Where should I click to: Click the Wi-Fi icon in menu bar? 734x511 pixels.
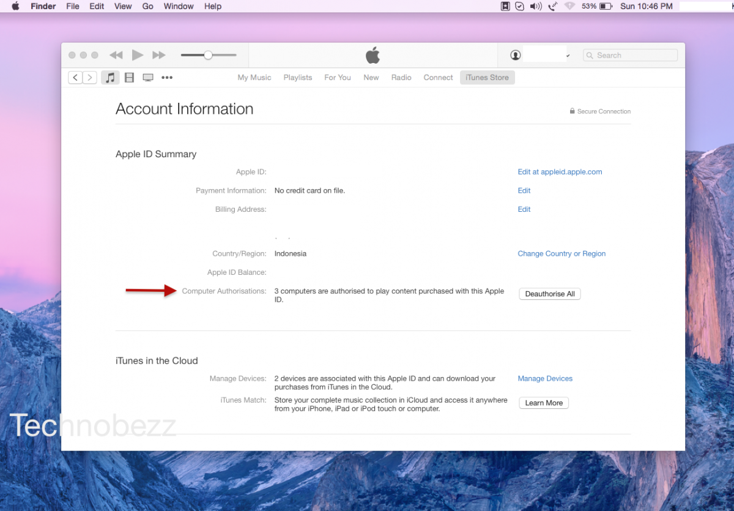(569, 6)
